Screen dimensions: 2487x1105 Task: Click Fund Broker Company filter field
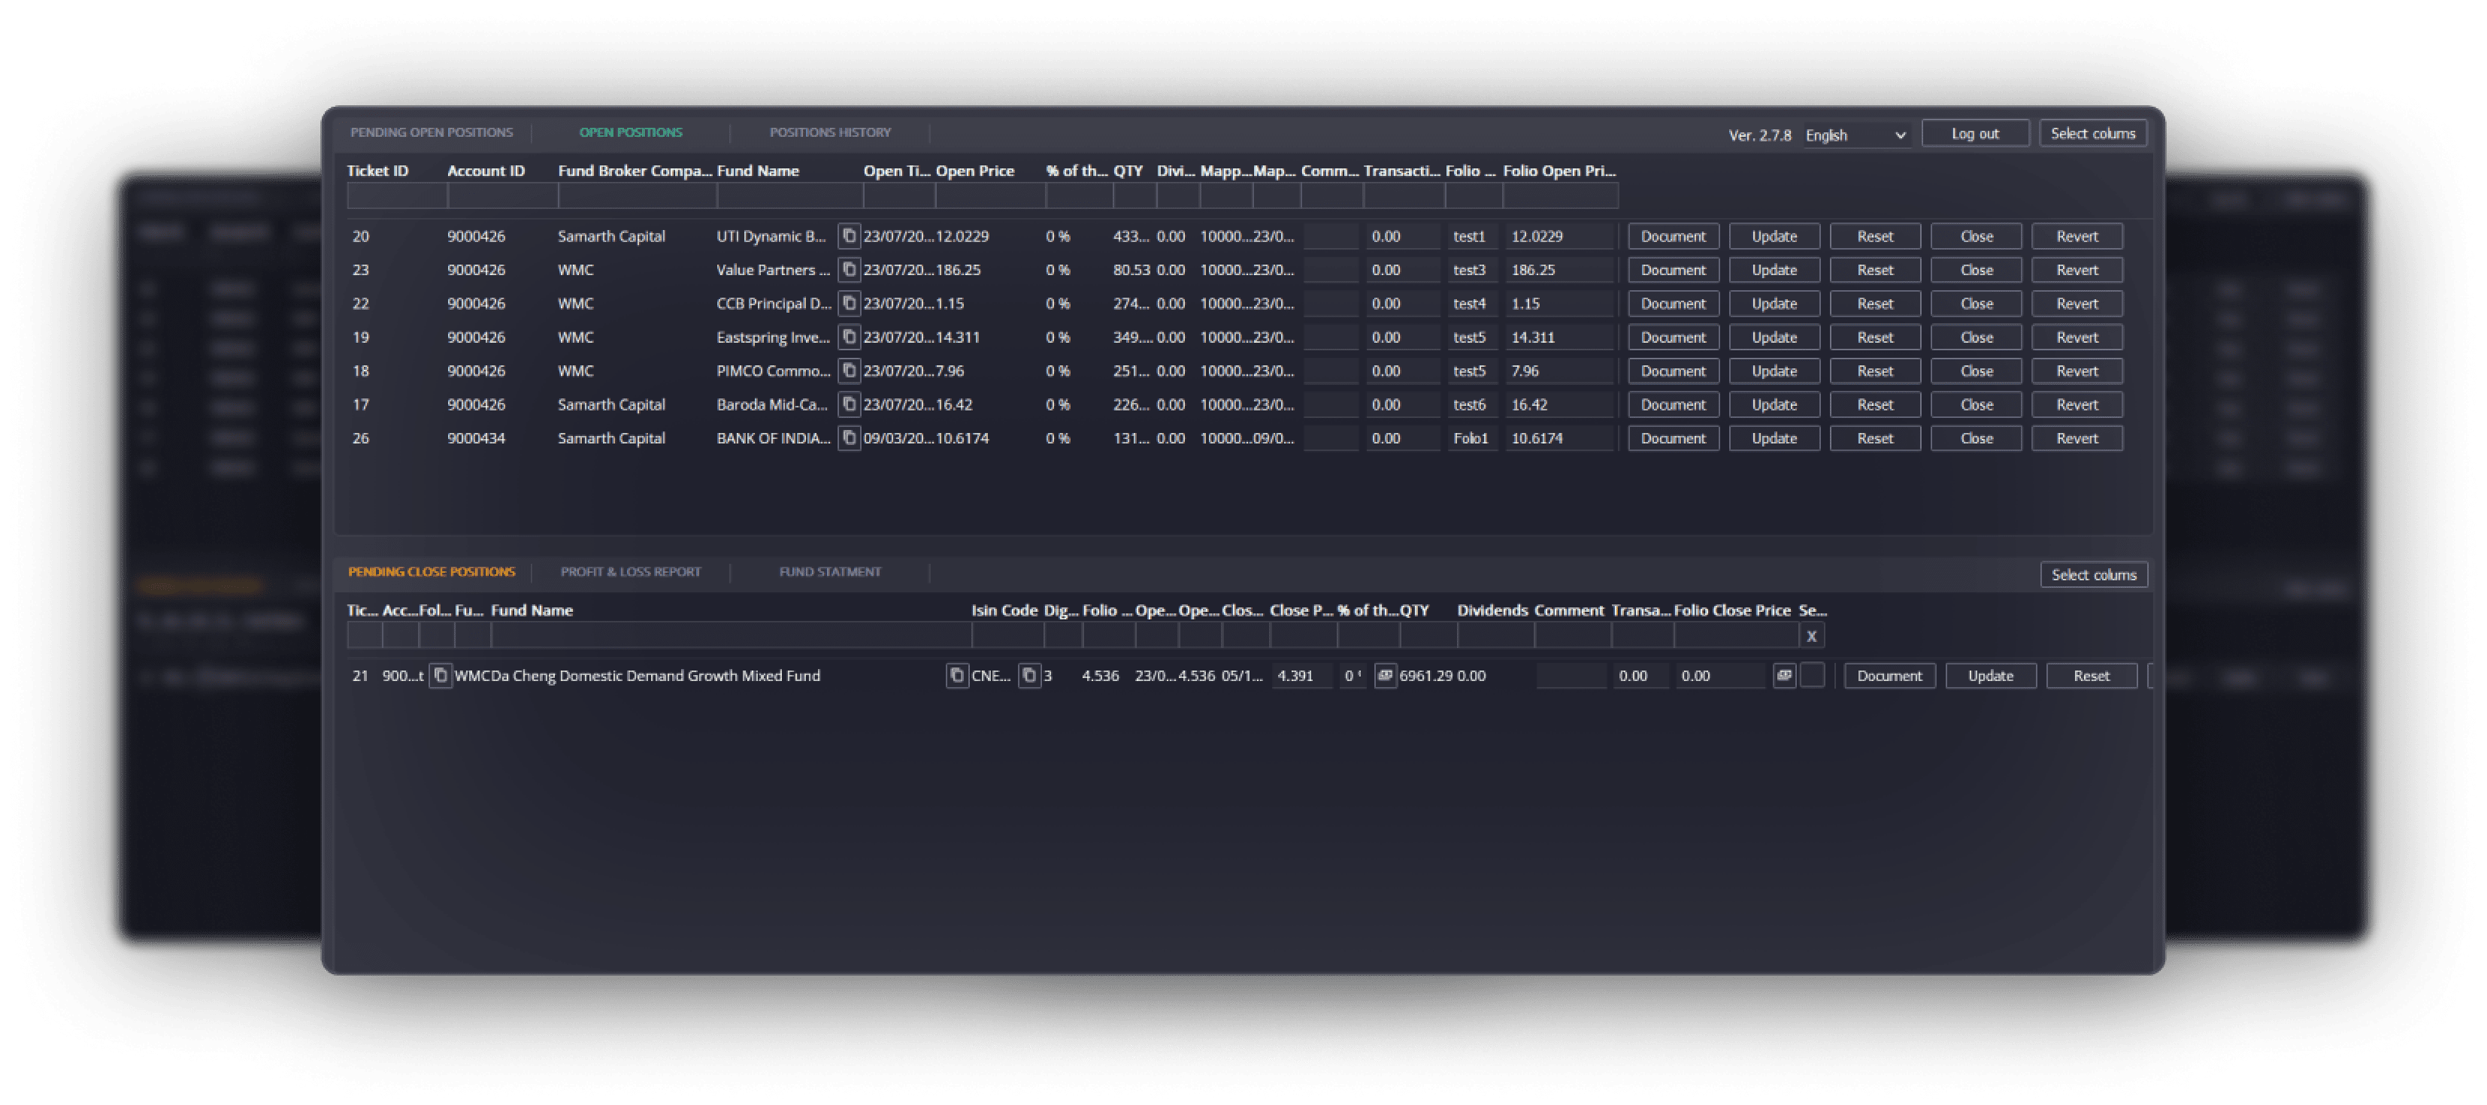coord(638,196)
